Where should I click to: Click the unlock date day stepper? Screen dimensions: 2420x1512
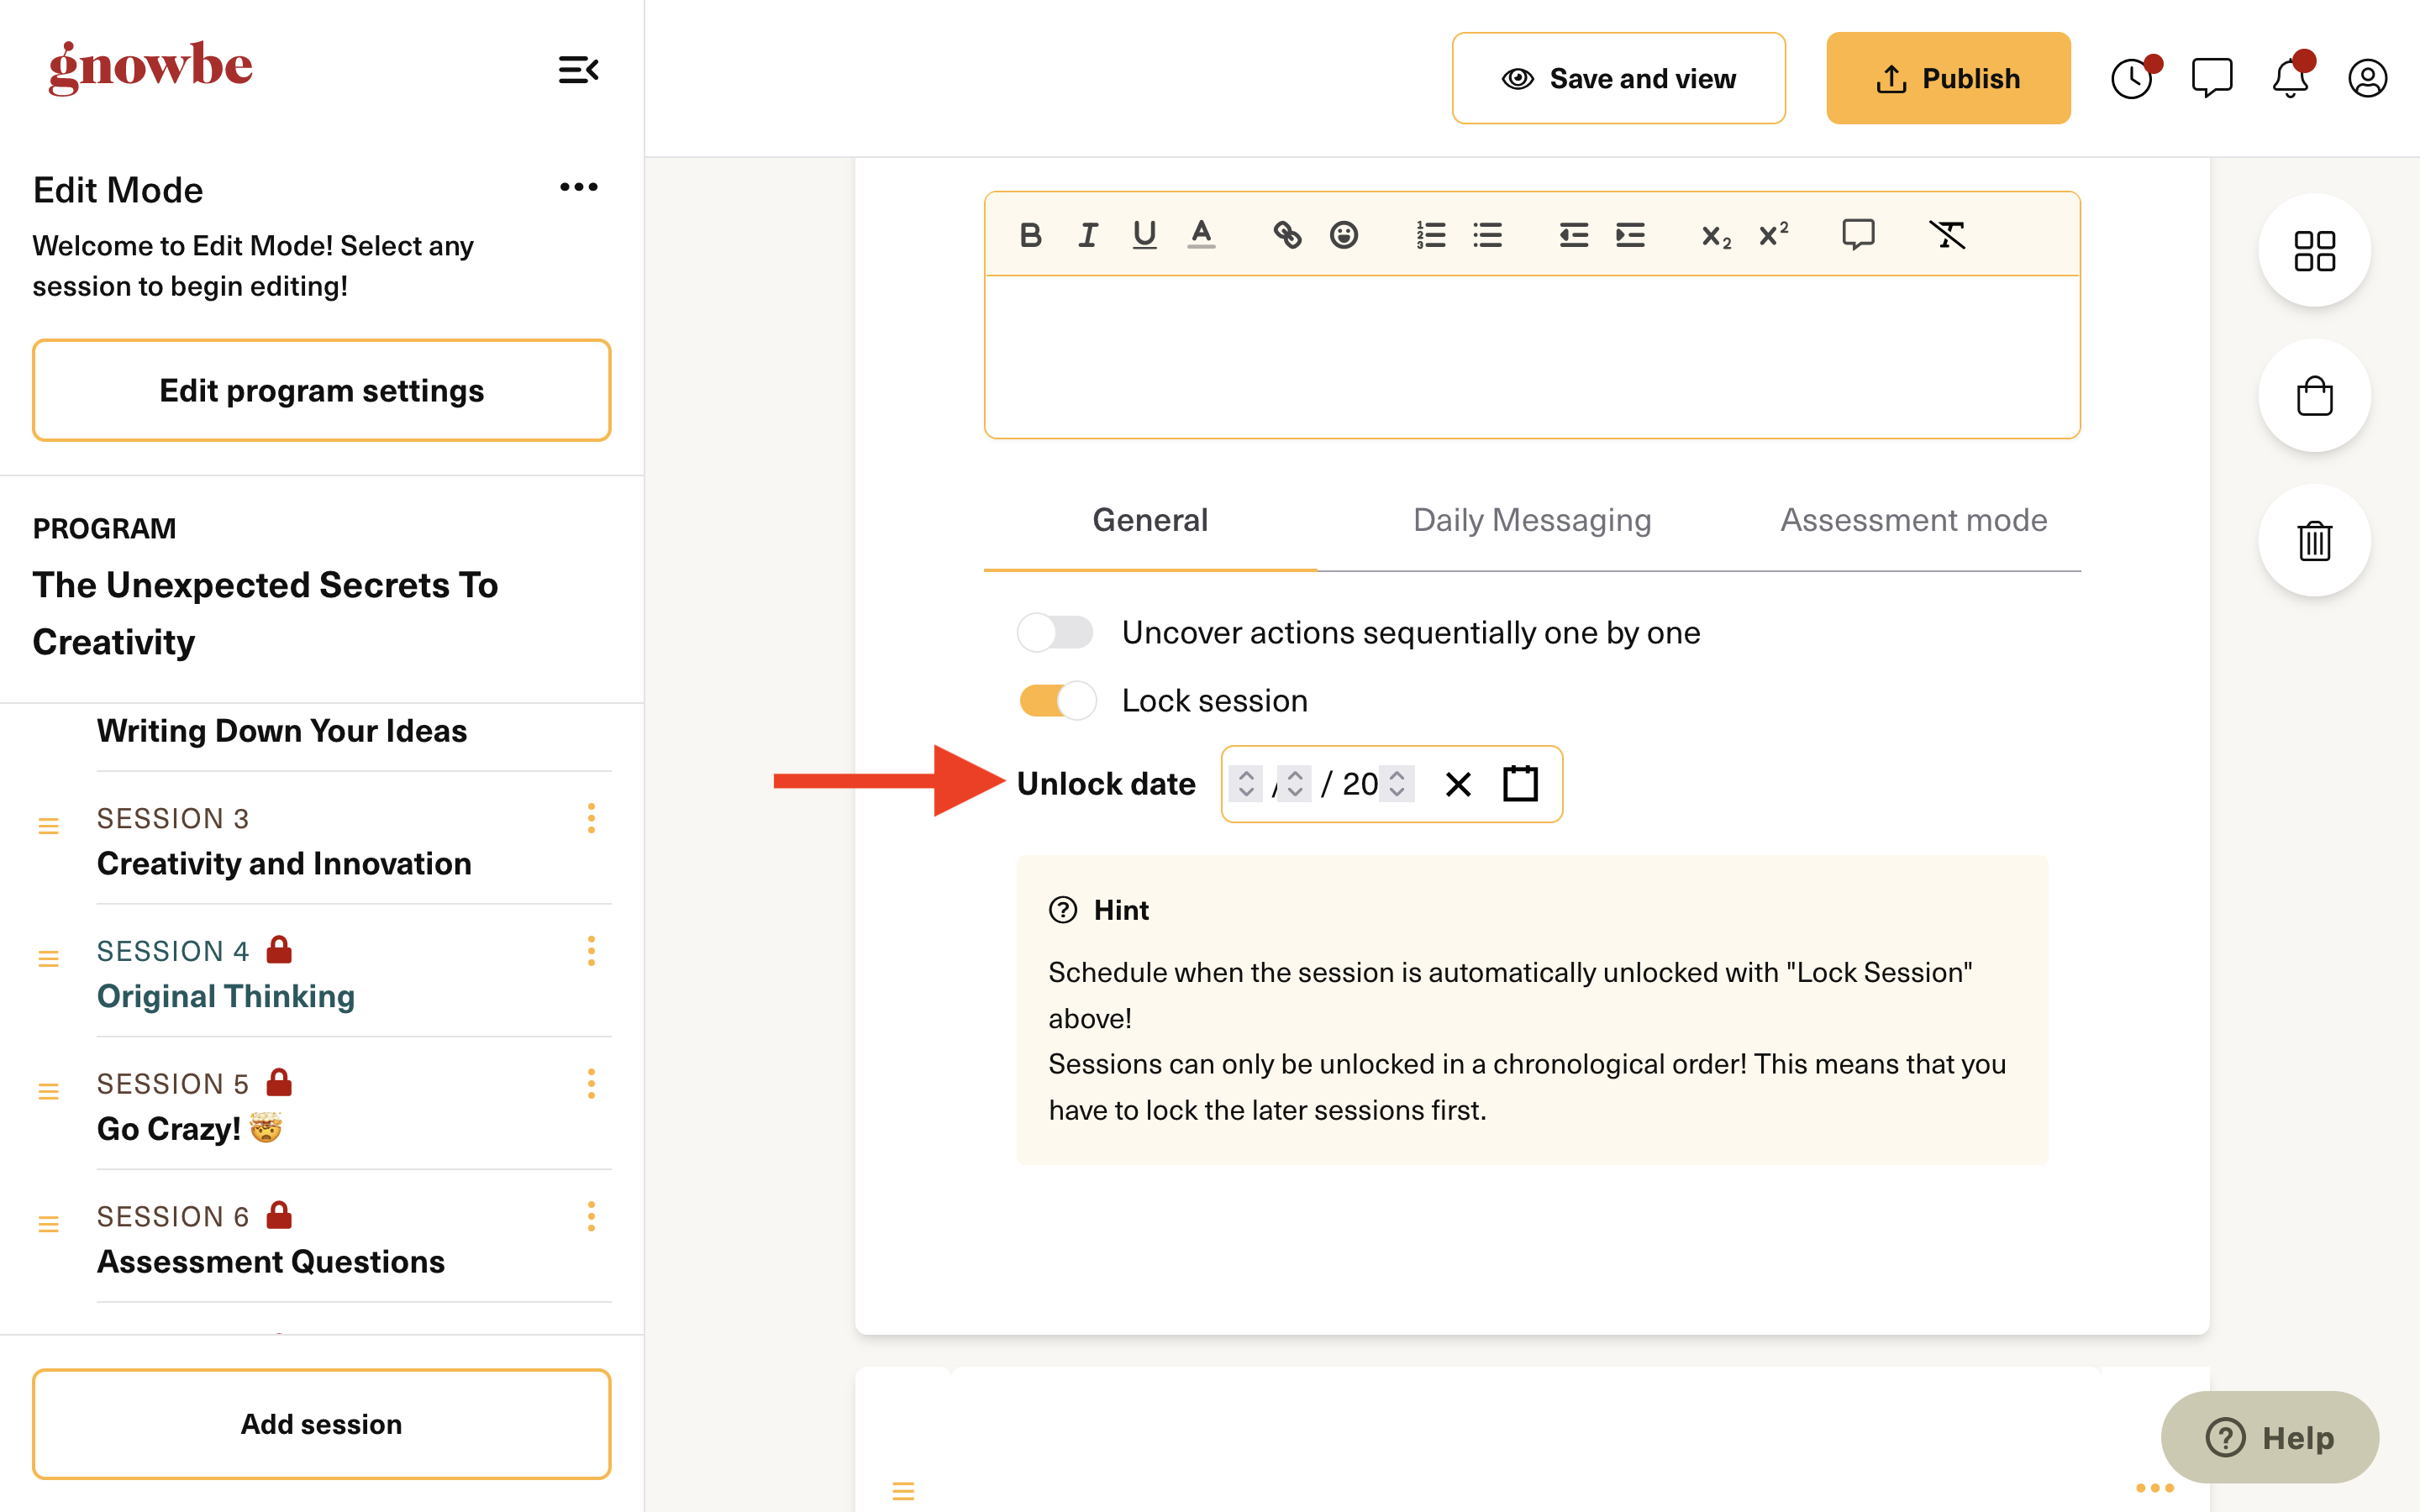click(x=1294, y=783)
